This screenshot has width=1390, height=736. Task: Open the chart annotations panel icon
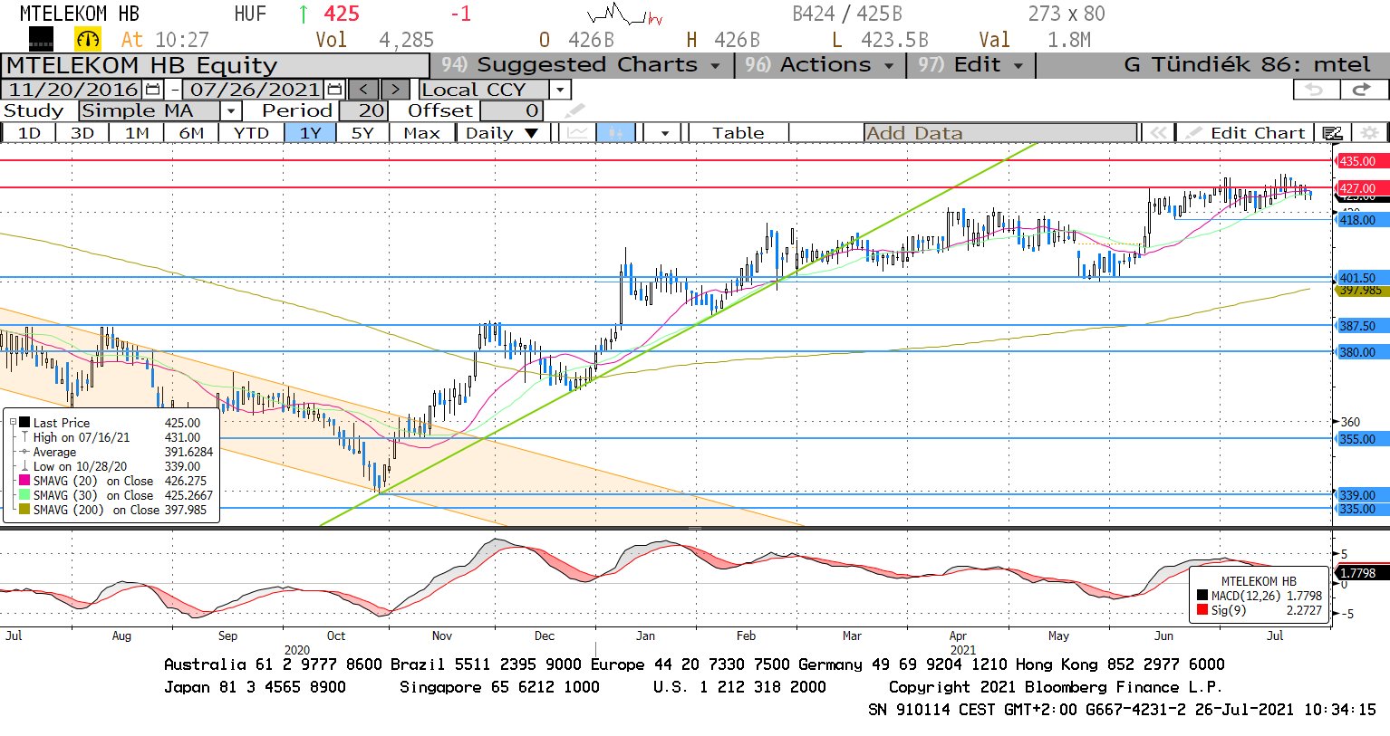pos(1332,133)
